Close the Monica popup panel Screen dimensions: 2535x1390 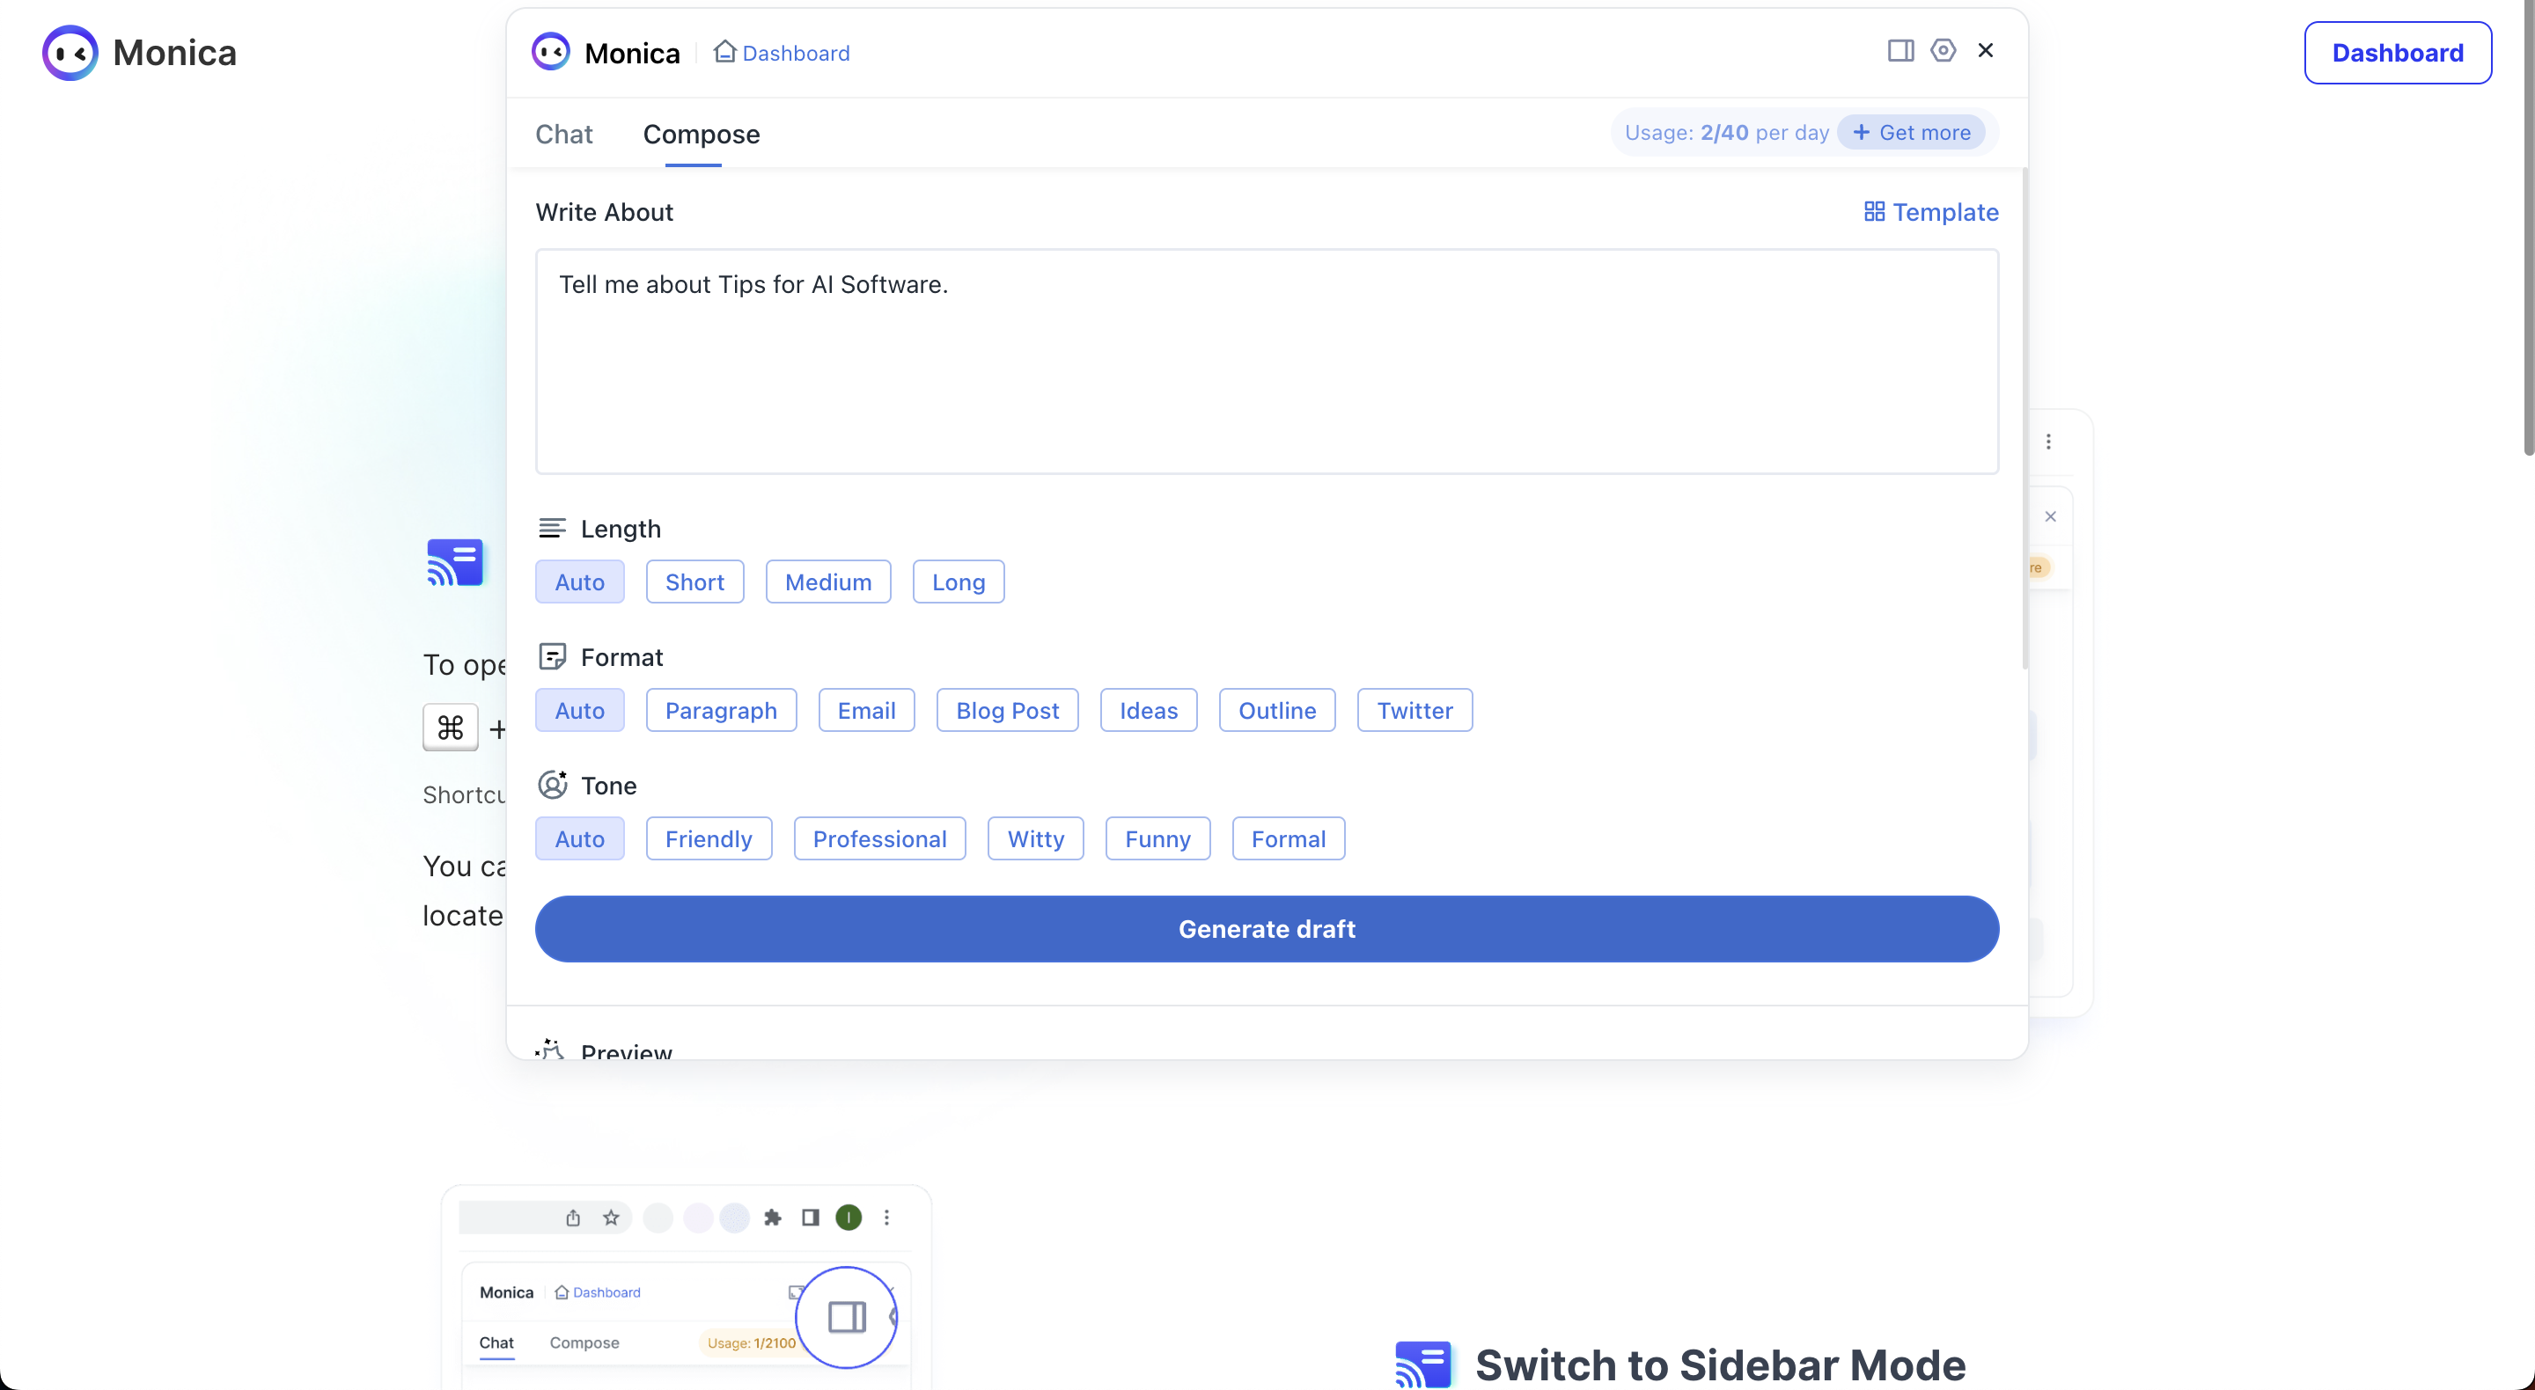[1985, 50]
